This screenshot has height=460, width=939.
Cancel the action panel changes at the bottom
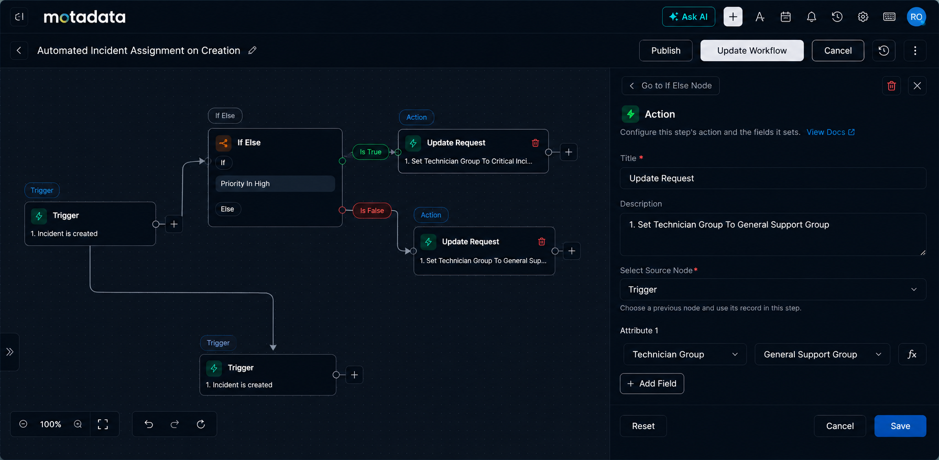(x=839, y=426)
